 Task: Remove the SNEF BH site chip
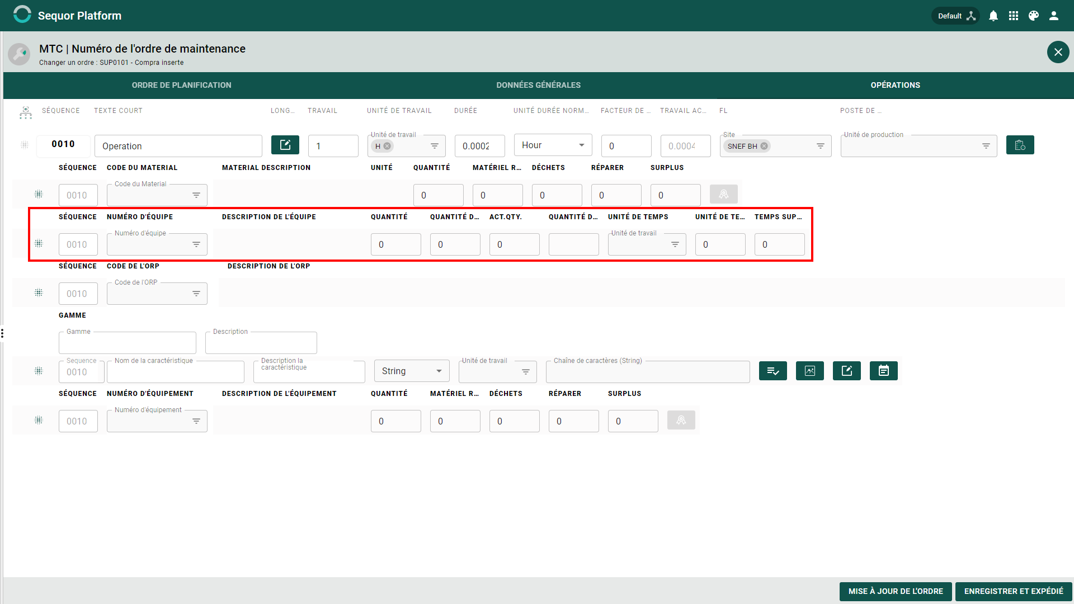[x=764, y=146]
